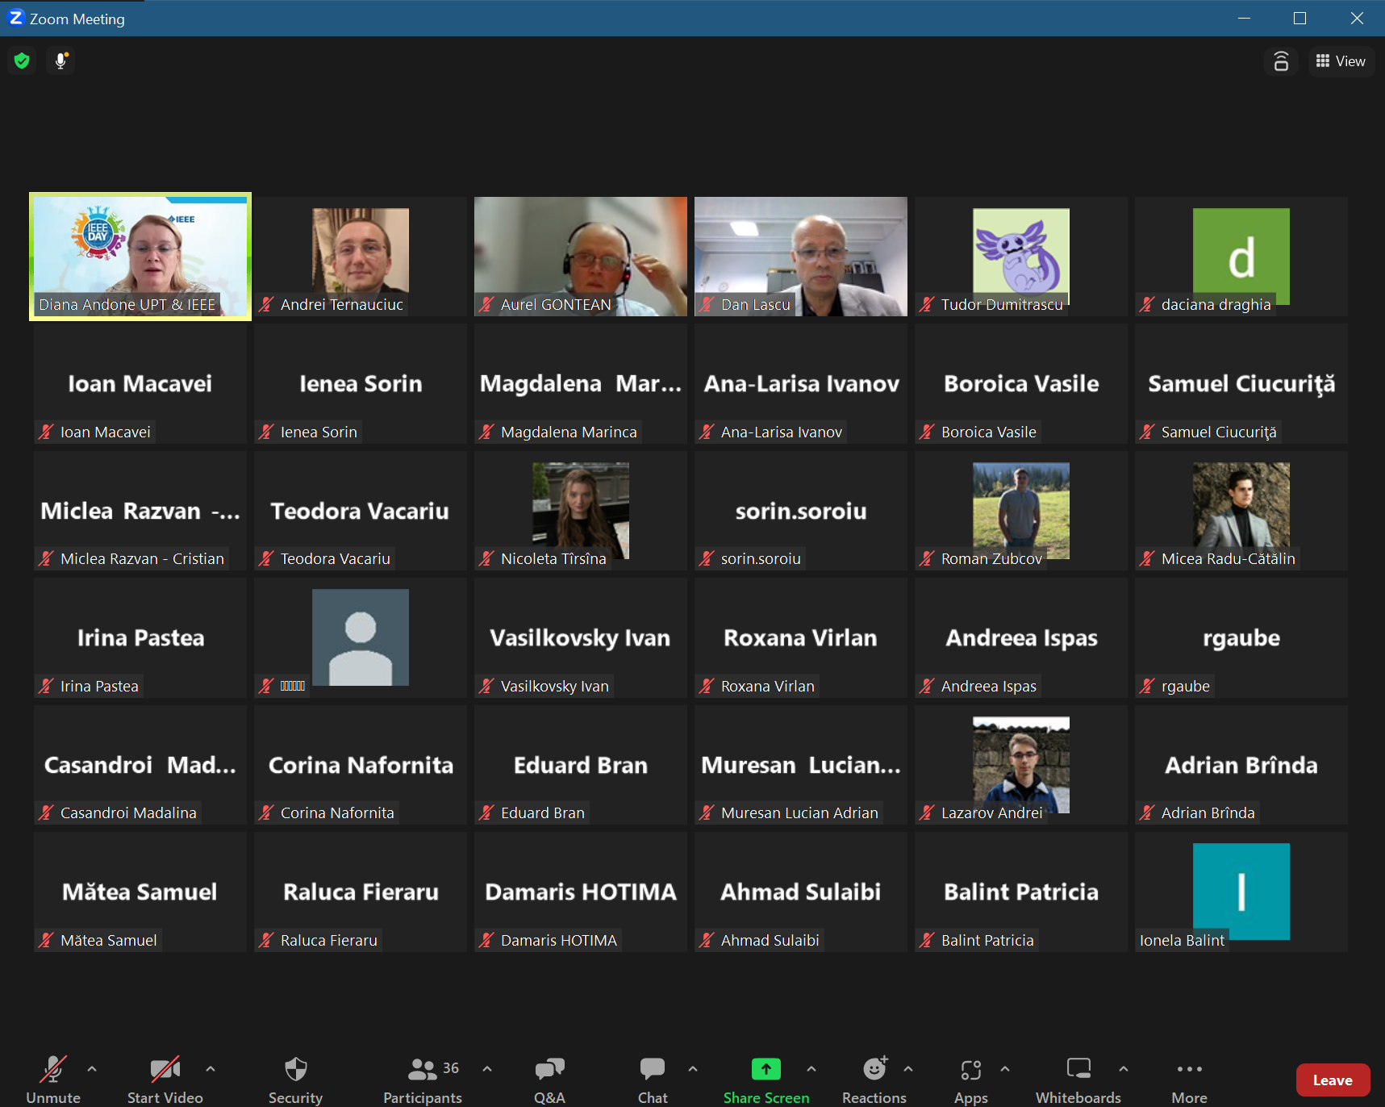Expand audio settings arrow next to Unmute
This screenshot has width=1385, height=1107.
(92, 1069)
